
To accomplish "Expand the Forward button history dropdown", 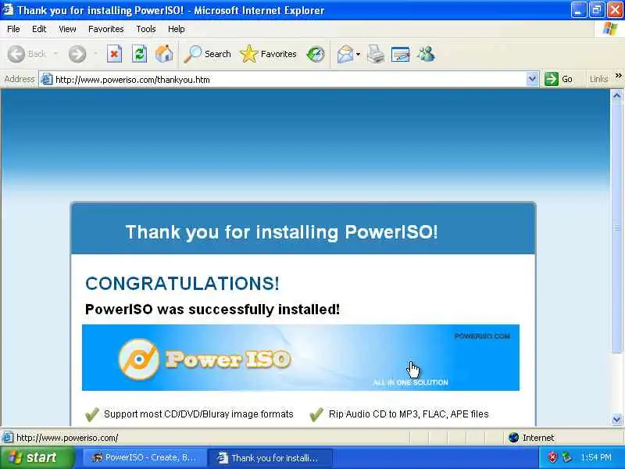I will pyautogui.click(x=95, y=54).
